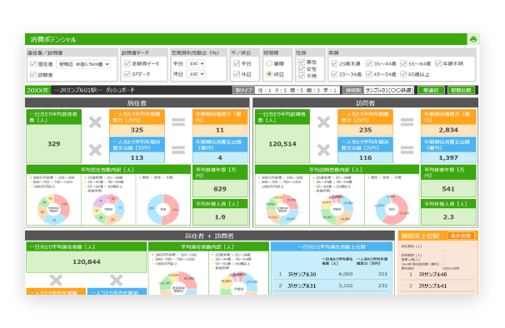This screenshot has height=328, width=505.
Task: Click the 消費ポテンシャル title bar
Action: coord(246,39)
